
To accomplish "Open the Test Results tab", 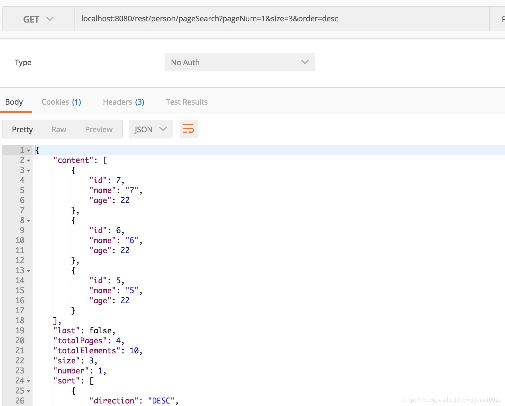I will 187,102.
